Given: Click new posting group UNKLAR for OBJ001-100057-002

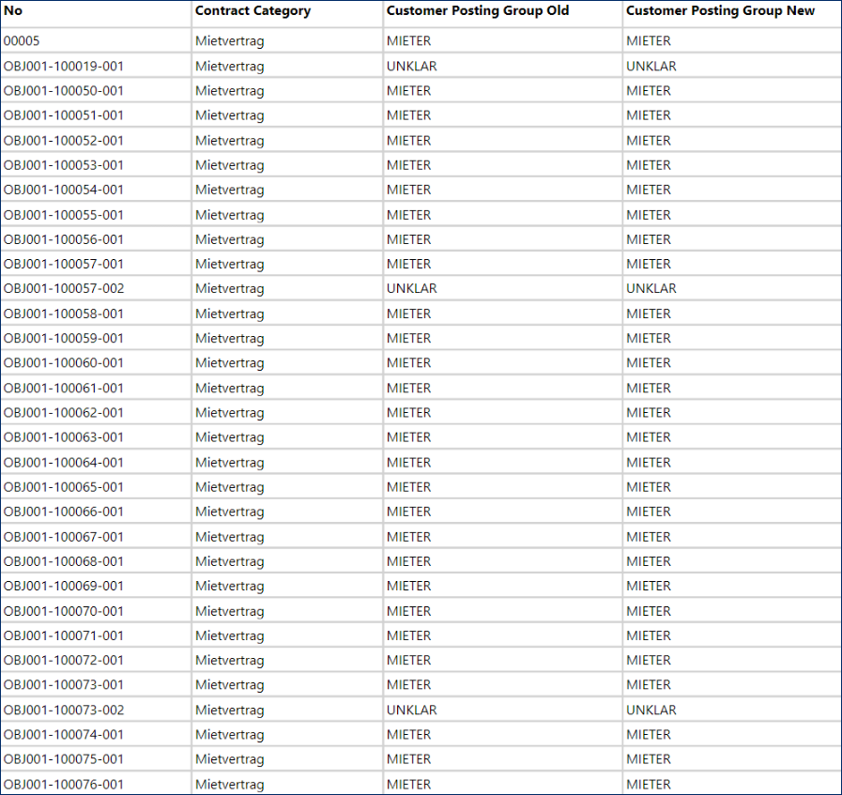Looking at the screenshot, I should [x=651, y=289].
